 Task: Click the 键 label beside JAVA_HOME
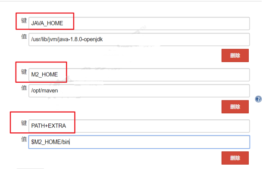(24, 21)
